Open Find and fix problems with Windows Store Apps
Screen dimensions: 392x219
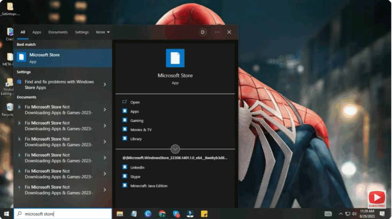(x=59, y=84)
